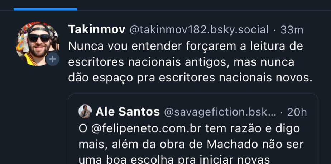
Task: Visit the @takinmov182.bsky.social handle
Action: (199, 30)
